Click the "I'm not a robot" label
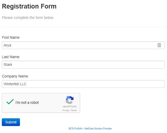The image size is (167, 133). click(27, 103)
